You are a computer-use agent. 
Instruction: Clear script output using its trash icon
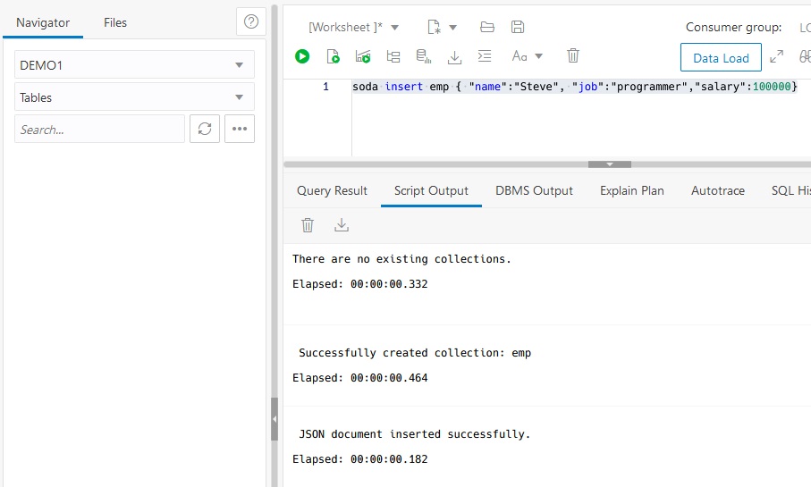308,225
